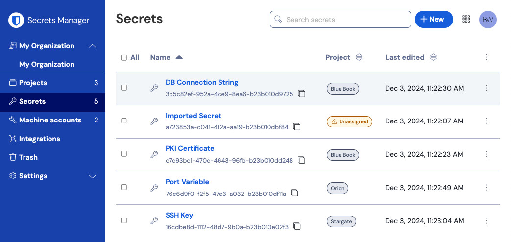Open the app switcher grid icon
511x242 pixels.
(466, 19)
